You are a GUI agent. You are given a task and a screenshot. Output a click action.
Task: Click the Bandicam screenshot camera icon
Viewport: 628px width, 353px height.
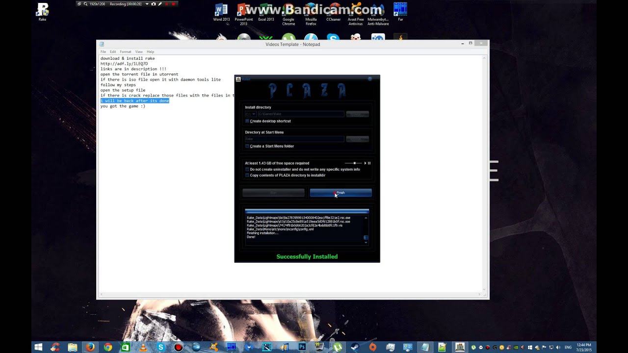[154, 4]
